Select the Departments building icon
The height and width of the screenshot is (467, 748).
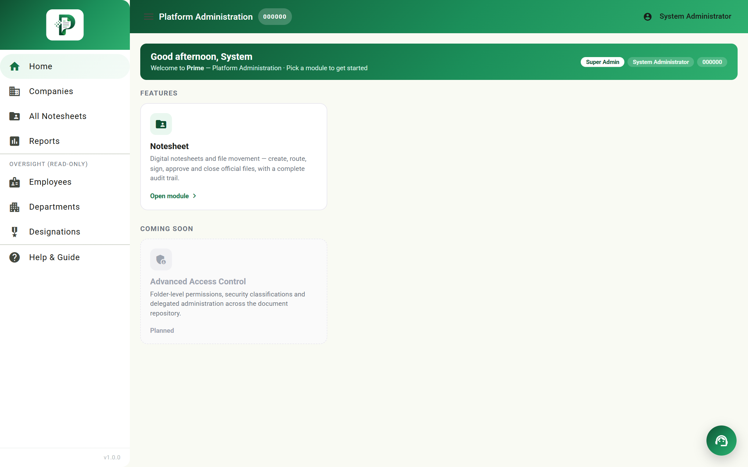[x=15, y=207]
